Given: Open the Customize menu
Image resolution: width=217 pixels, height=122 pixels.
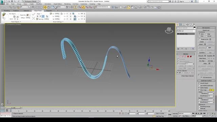Looking at the screenshot, I should [84, 4].
